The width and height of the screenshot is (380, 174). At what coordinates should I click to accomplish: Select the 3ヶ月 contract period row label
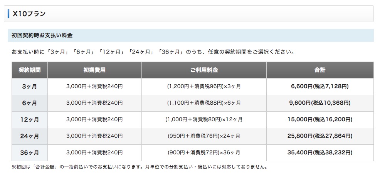[30, 87]
